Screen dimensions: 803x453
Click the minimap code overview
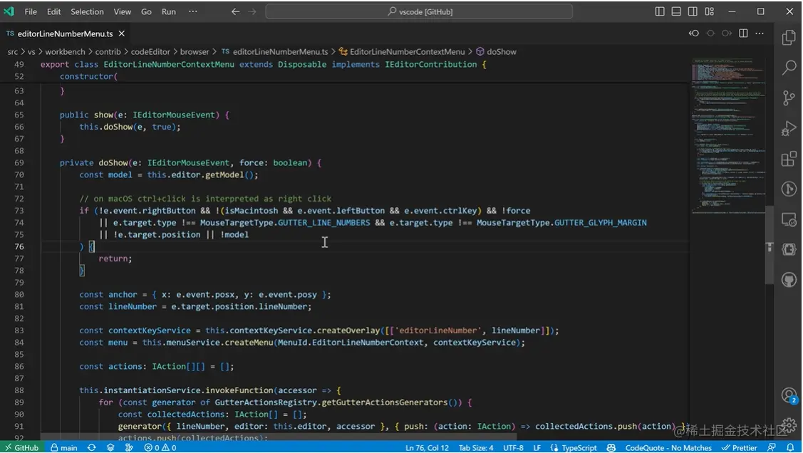[x=728, y=135]
